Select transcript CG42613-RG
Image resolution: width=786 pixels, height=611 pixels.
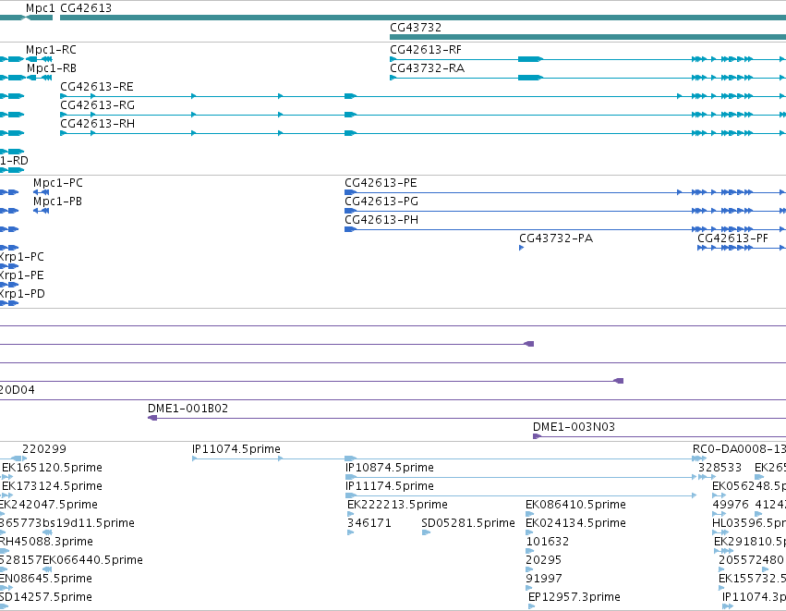(97, 105)
